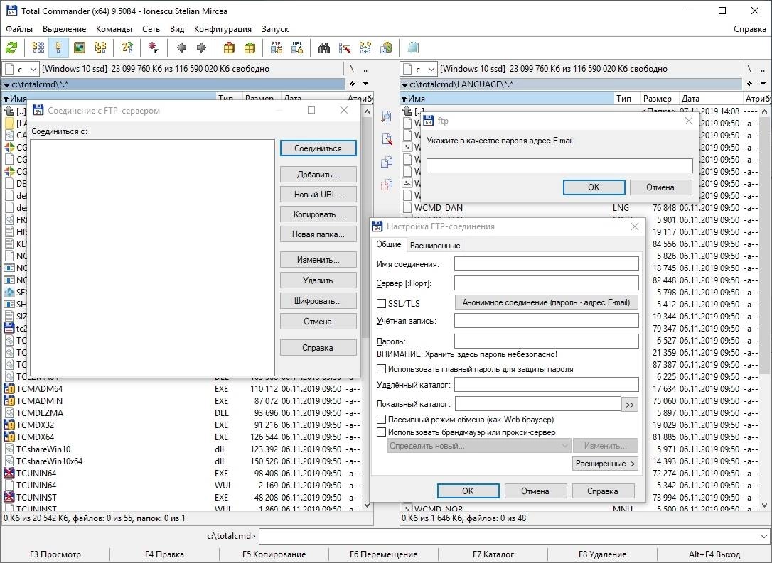Click the TCUNIN64 EXE file icon
Viewport: 772px width, 563px height.
pyautogui.click(x=9, y=473)
